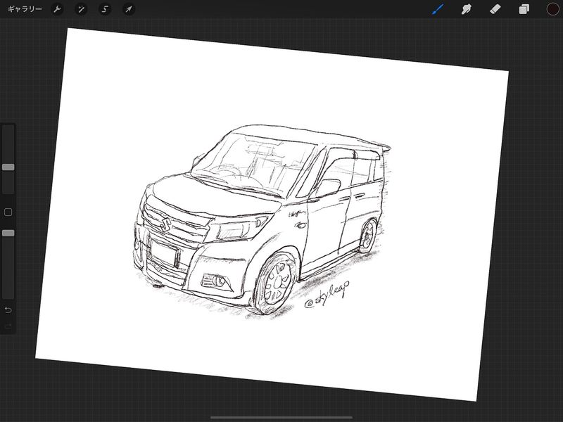Activate the Selection S-shaped tool
The height and width of the screenshot is (422, 563).
(105, 9)
